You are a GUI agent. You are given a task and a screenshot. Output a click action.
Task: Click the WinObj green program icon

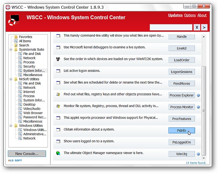[58, 153]
